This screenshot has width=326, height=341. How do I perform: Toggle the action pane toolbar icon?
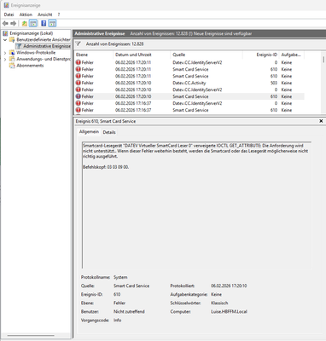click(x=52, y=24)
